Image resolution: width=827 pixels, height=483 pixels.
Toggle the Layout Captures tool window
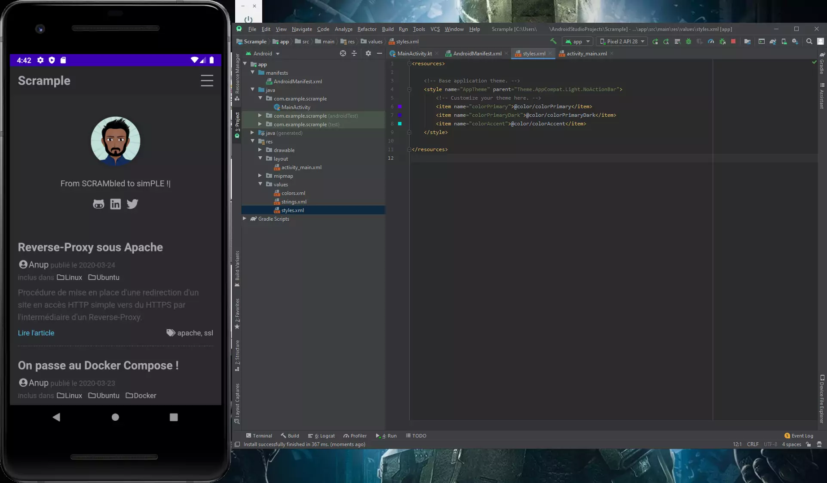237,404
